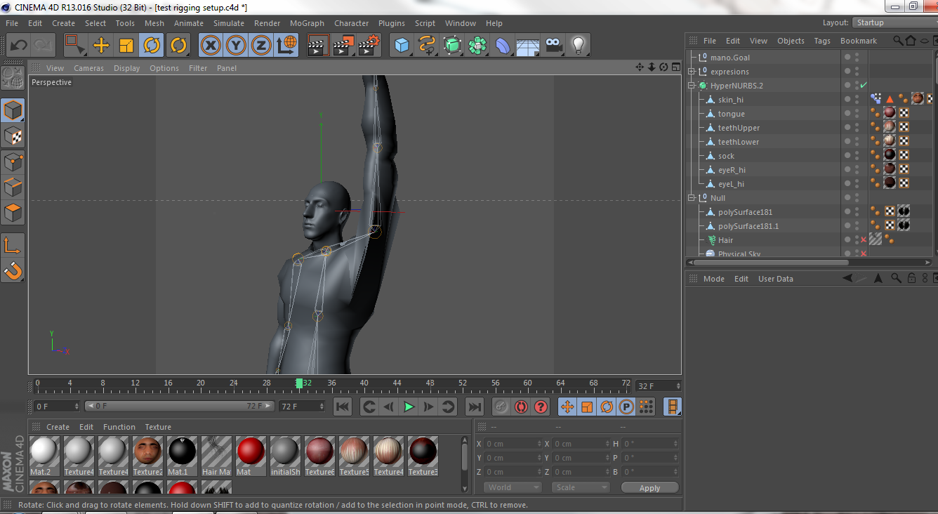Image resolution: width=938 pixels, height=514 pixels.
Task: Open the Layout Startup dropdown
Action: pos(894,22)
